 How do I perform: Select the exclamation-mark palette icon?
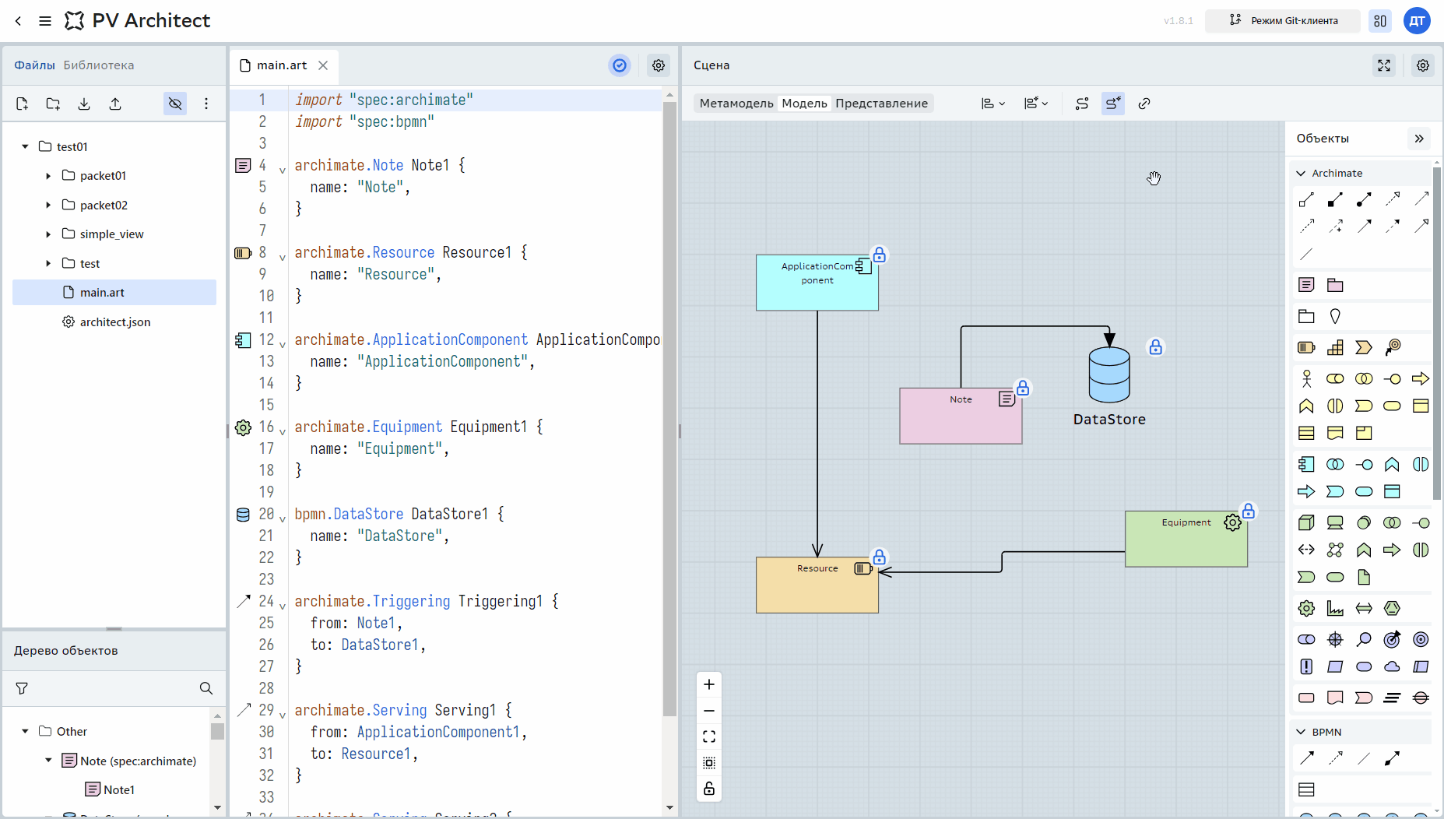1306,666
